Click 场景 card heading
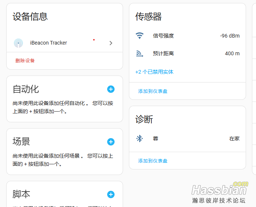The image size is (256, 207). click(21, 141)
